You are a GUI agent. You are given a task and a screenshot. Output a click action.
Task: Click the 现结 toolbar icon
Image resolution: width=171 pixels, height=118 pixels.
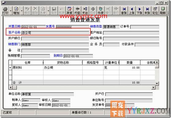point(93,11)
